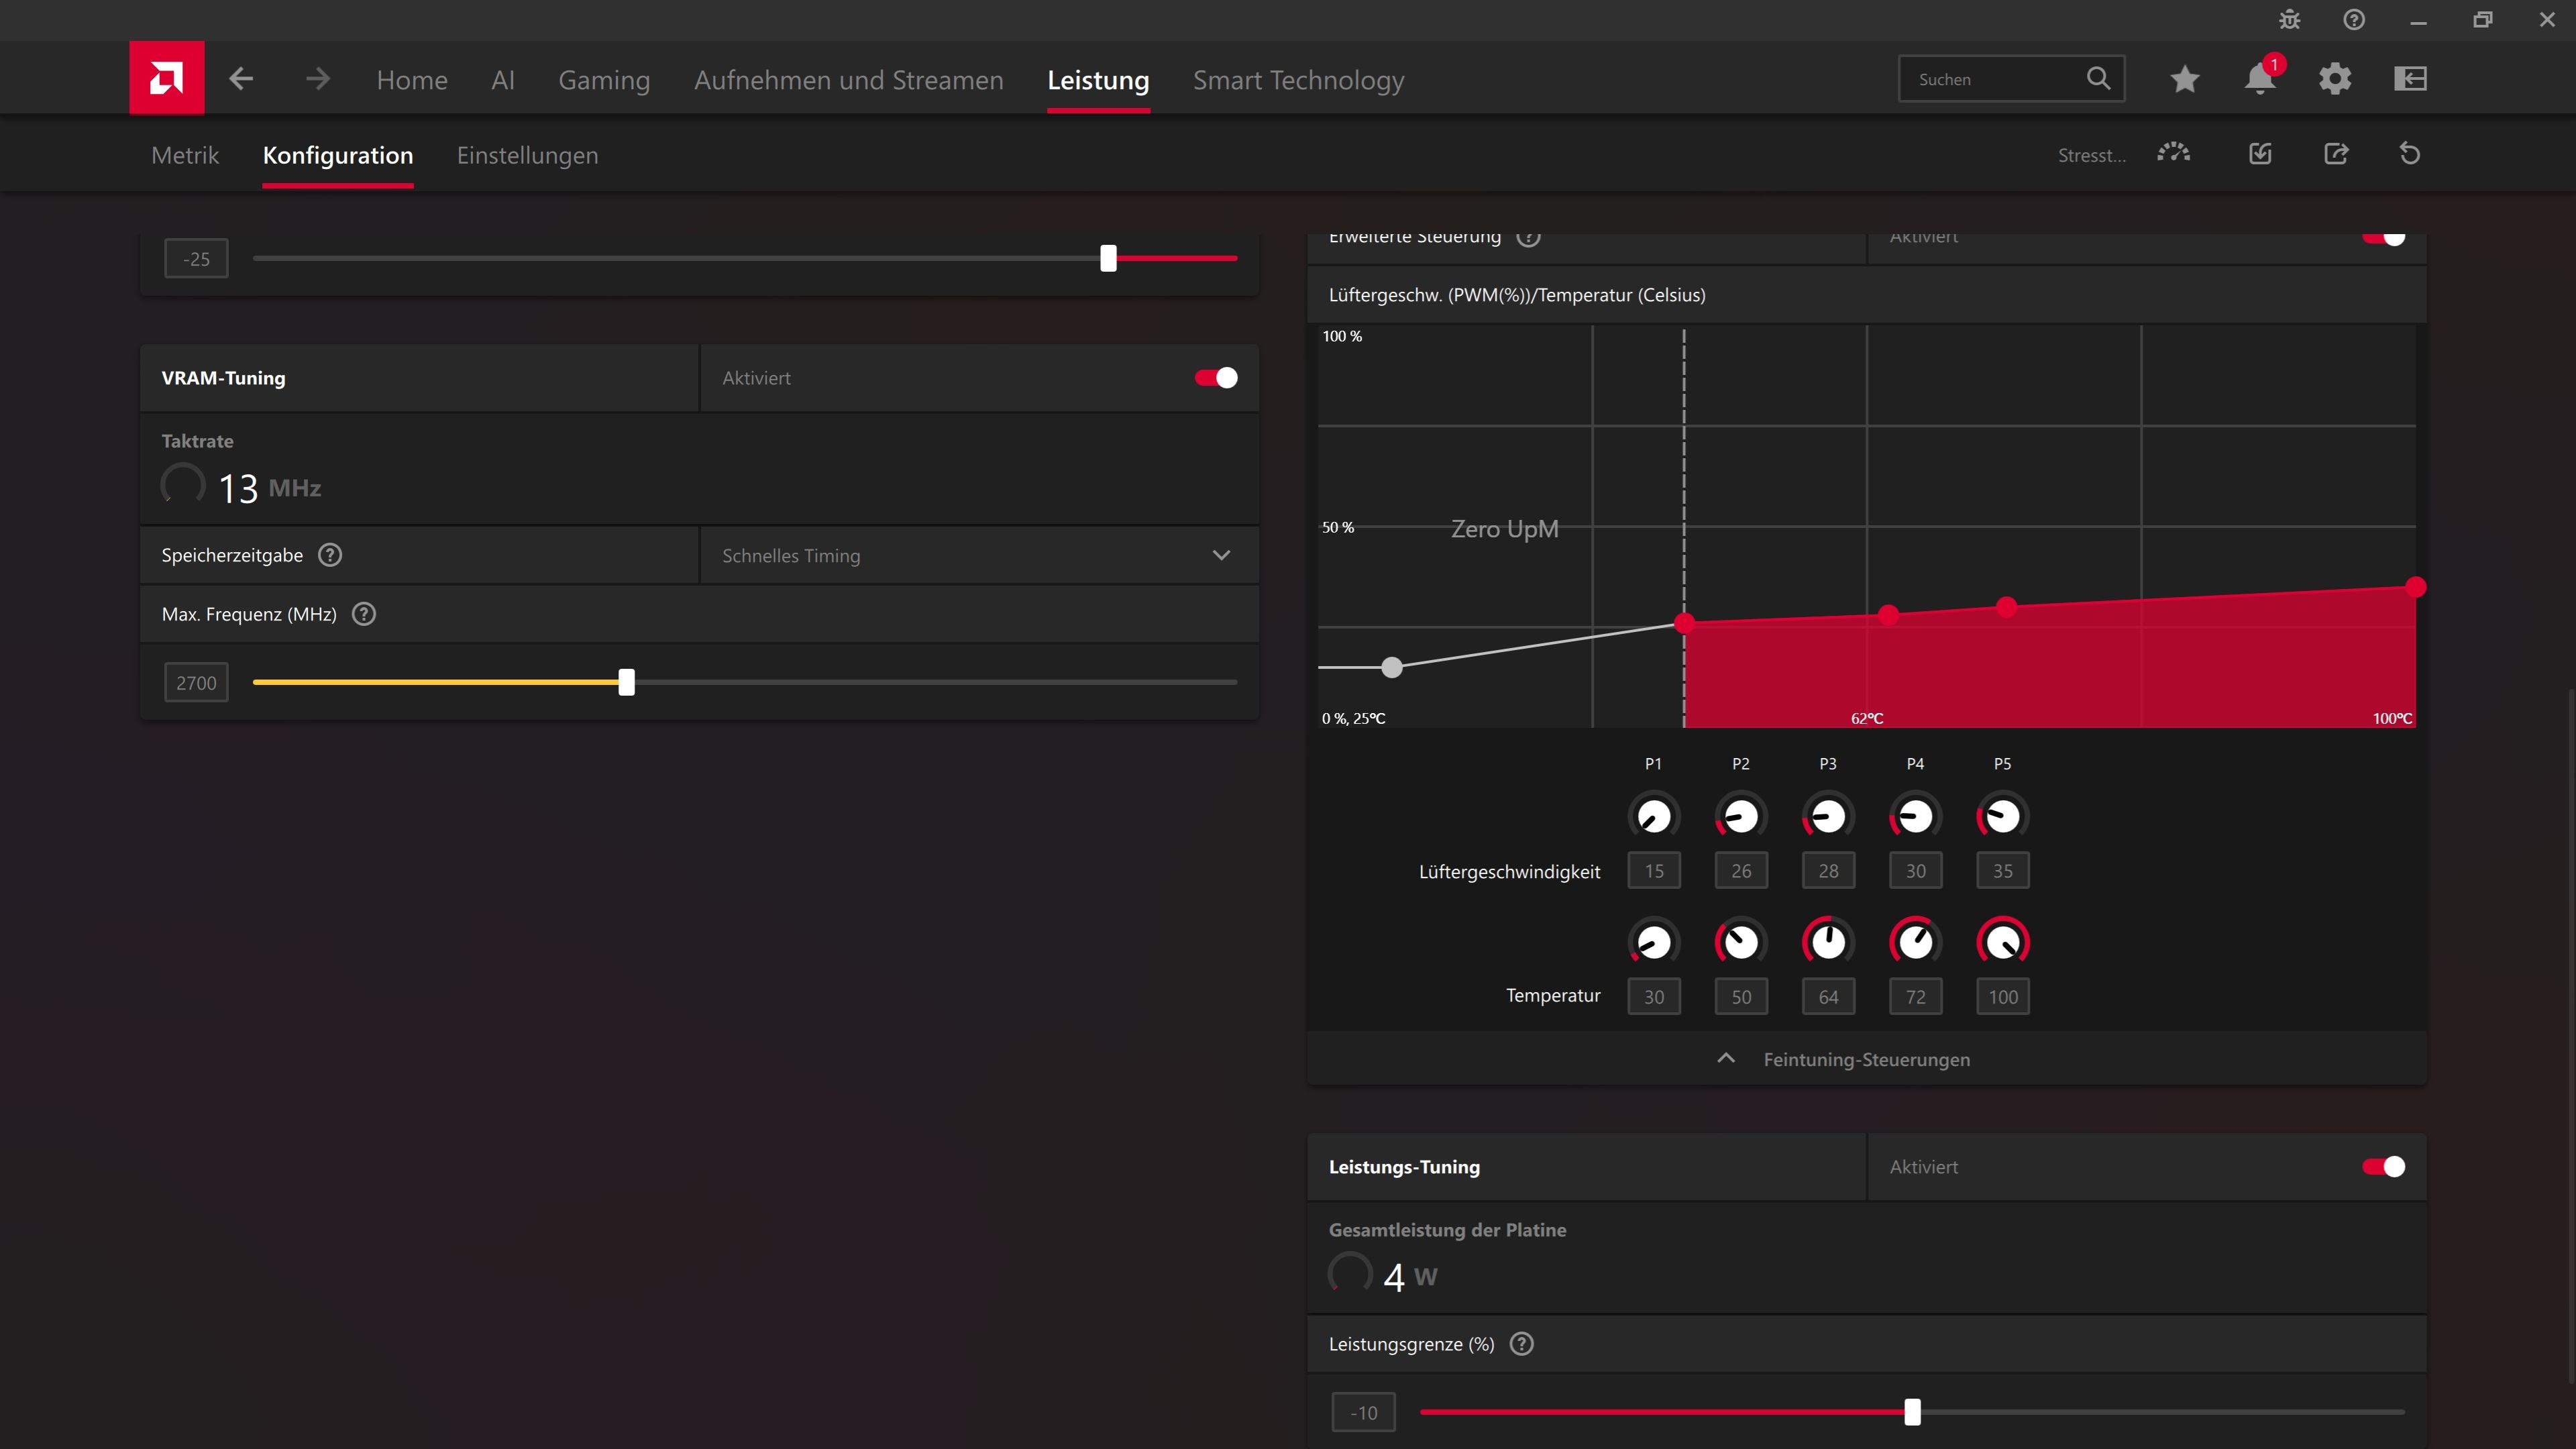Click help icon next to Leistungsgrenze
Image resolution: width=2576 pixels, height=1449 pixels.
click(1521, 1344)
